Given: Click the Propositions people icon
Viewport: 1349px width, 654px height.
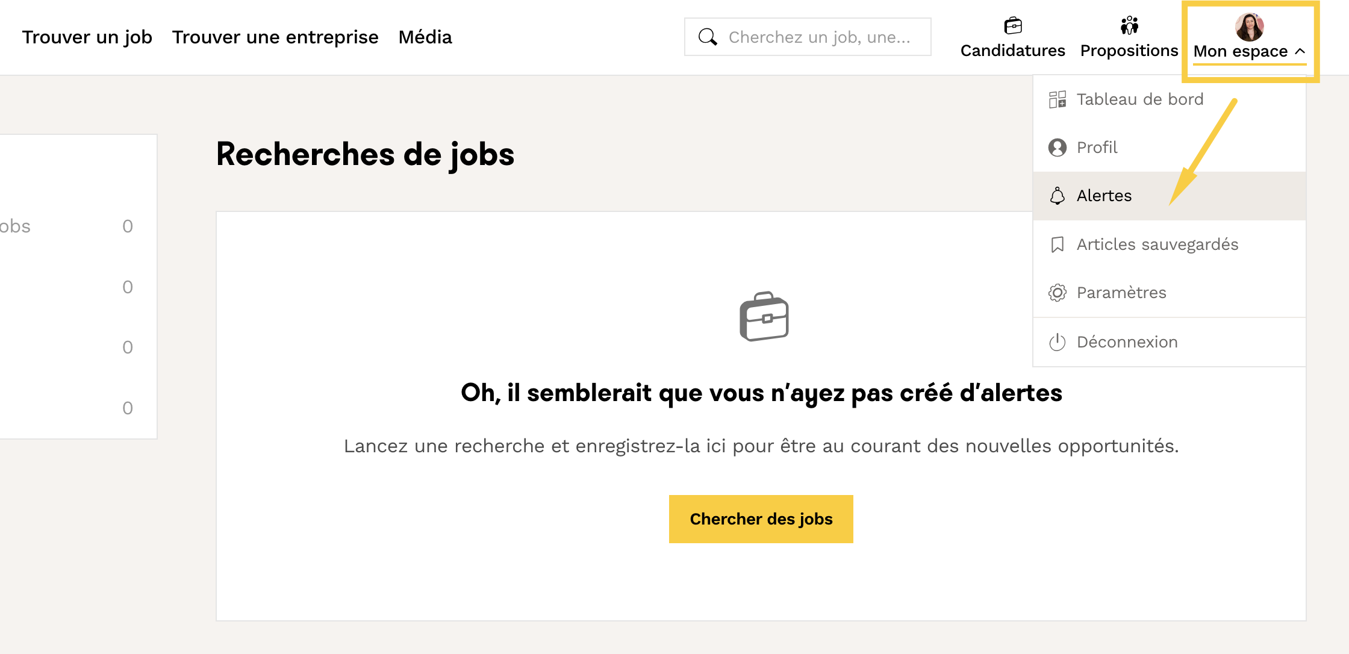Looking at the screenshot, I should click(x=1129, y=26).
